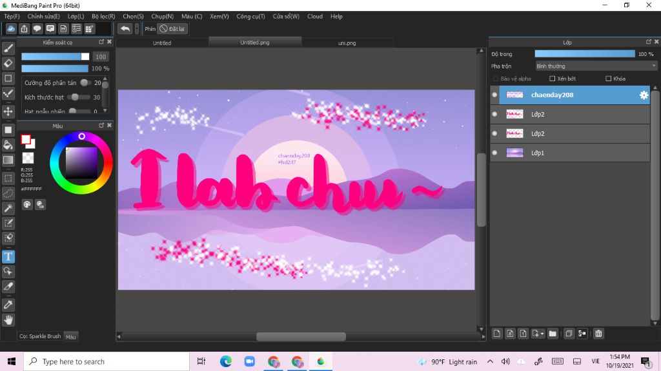Select the Select Pen tool
Viewport: 661px width, 371px height.
pyautogui.click(x=8, y=223)
